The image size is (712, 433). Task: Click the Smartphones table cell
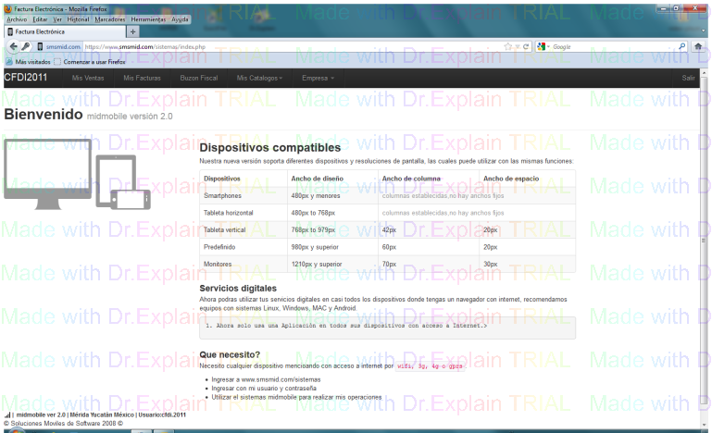[244, 195]
